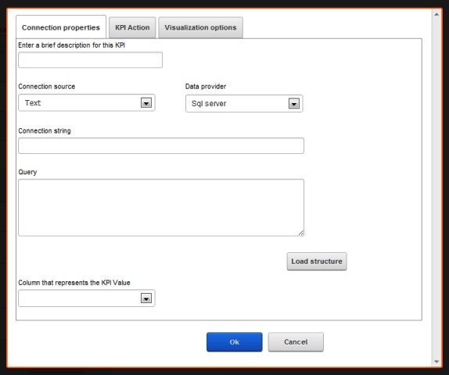
Task: Click the empty KPI Value column combo box
Action: pyautogui.click(x=87, y=298)
